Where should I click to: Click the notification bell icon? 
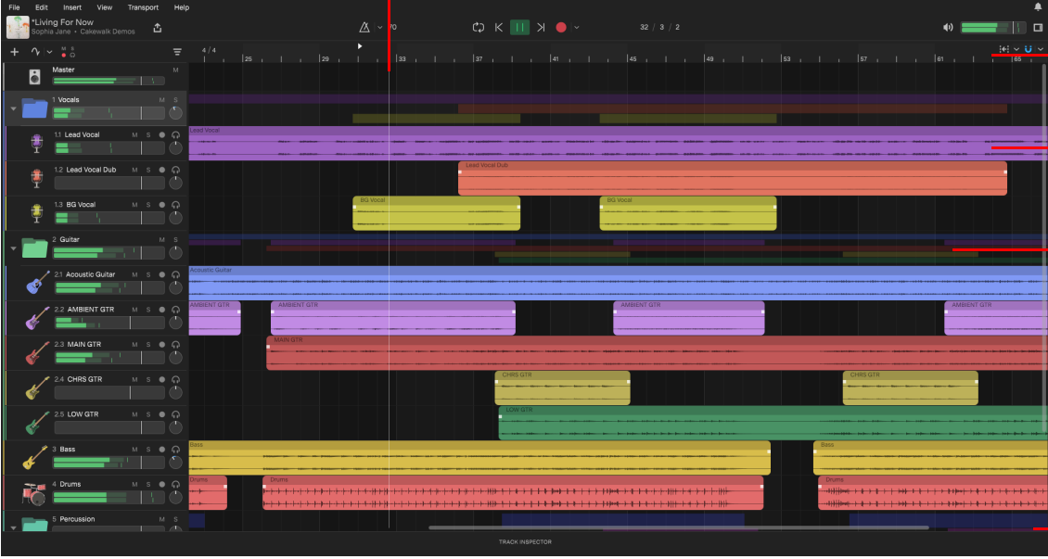(1038, 7)
